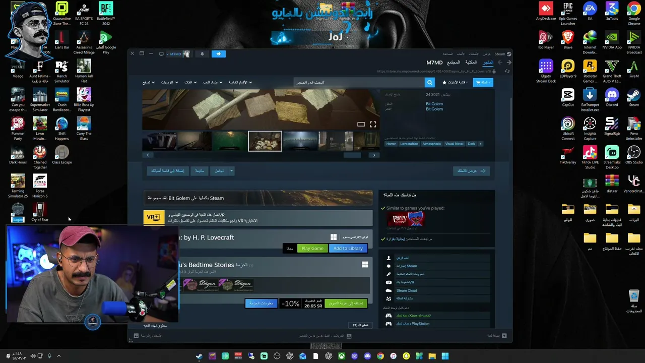Open Discord desktop shortcut
The height and width of the screenshot is (363, 645).
point(612,97)
